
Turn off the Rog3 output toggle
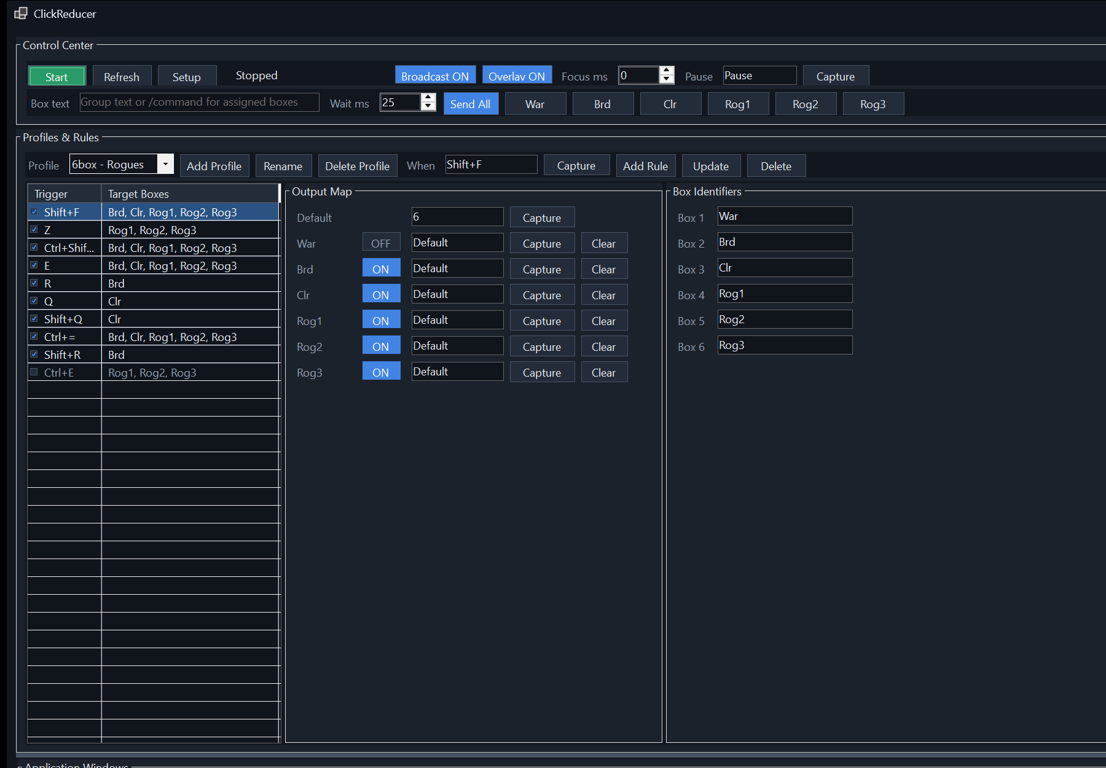point(381,372)
